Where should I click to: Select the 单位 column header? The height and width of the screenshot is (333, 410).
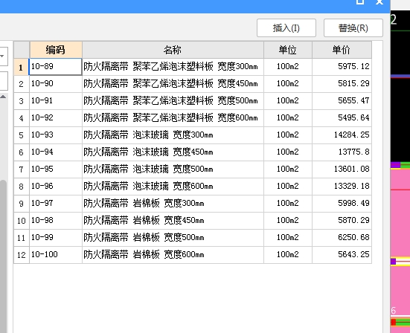[x=288, y=50]
